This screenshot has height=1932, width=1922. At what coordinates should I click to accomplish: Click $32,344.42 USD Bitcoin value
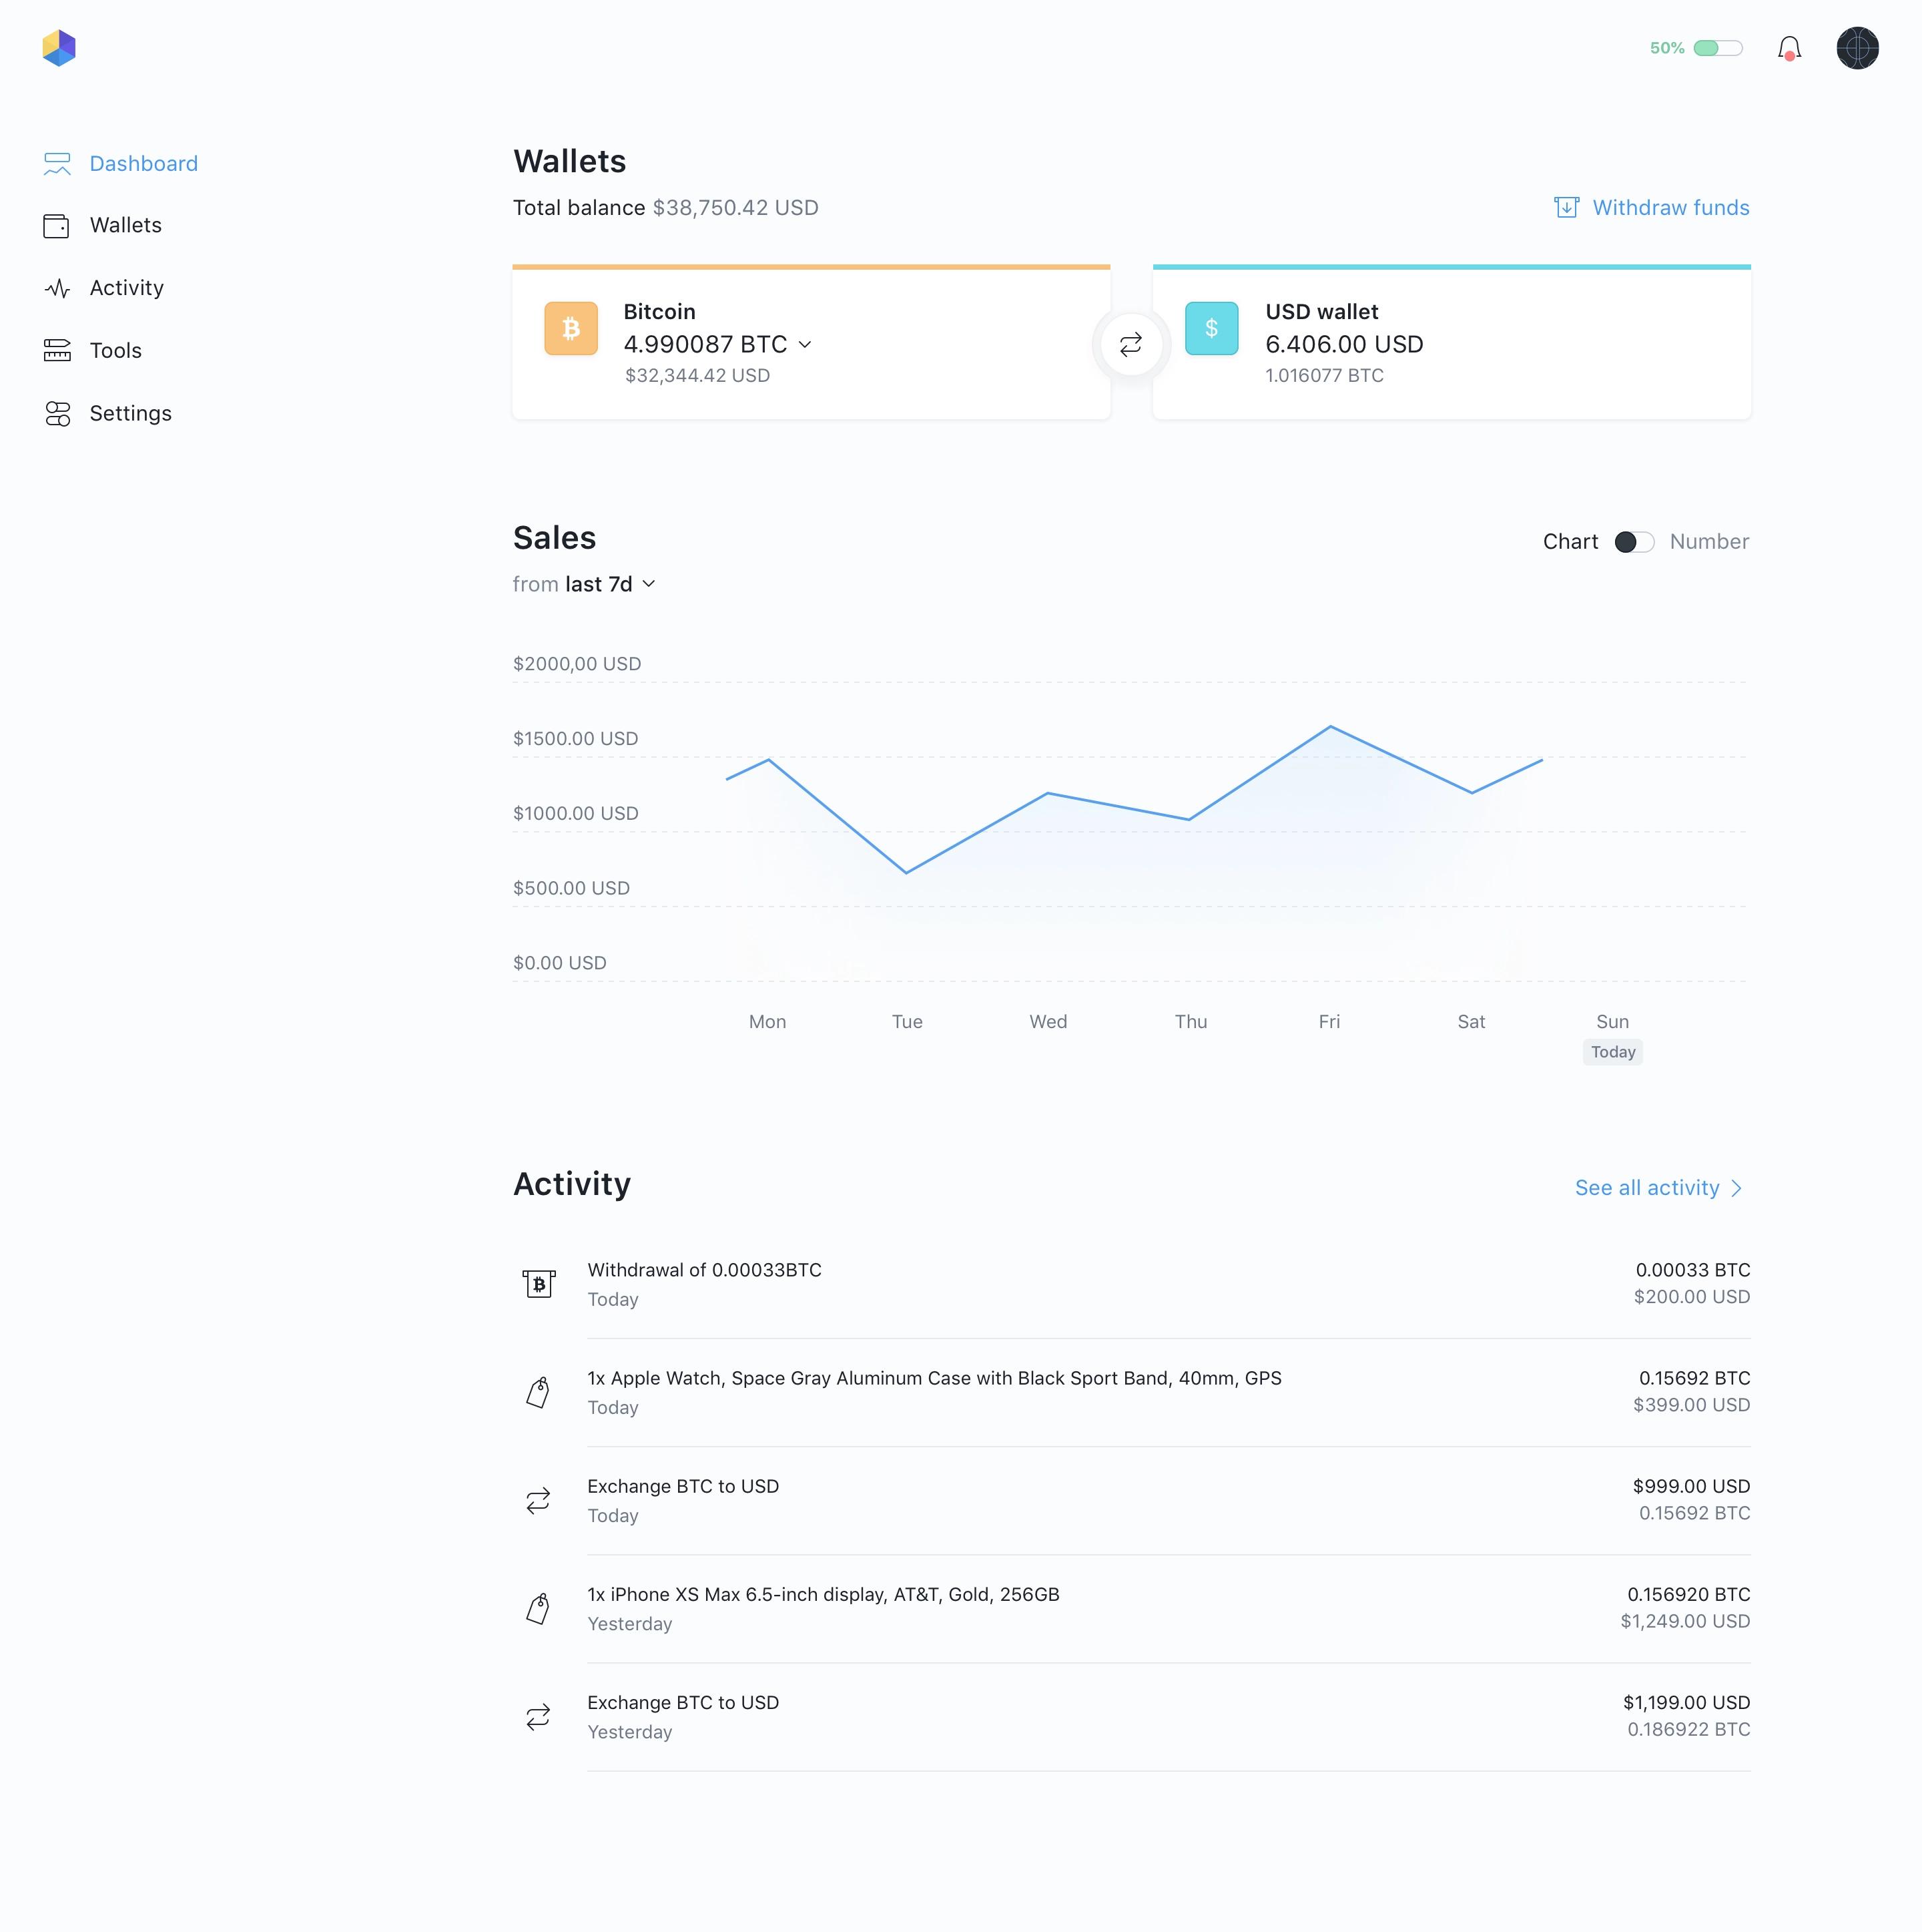[x=697, y=376]
